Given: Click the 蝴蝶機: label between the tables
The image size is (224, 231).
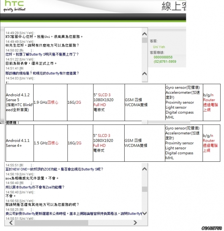Looking at the screenshot, I should (x=12, y=122).
